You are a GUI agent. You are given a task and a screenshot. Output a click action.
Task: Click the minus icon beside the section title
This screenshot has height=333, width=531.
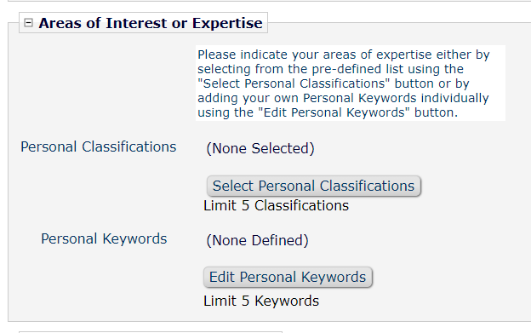[28, 23]
